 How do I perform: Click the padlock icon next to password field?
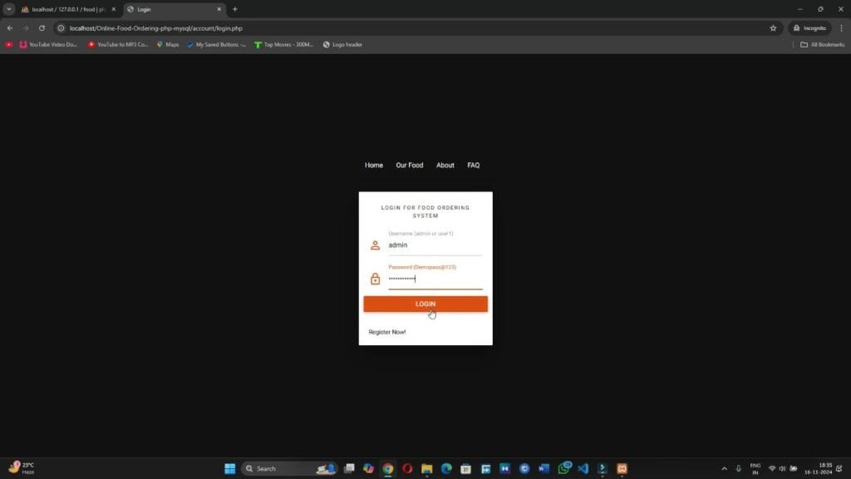375,278
